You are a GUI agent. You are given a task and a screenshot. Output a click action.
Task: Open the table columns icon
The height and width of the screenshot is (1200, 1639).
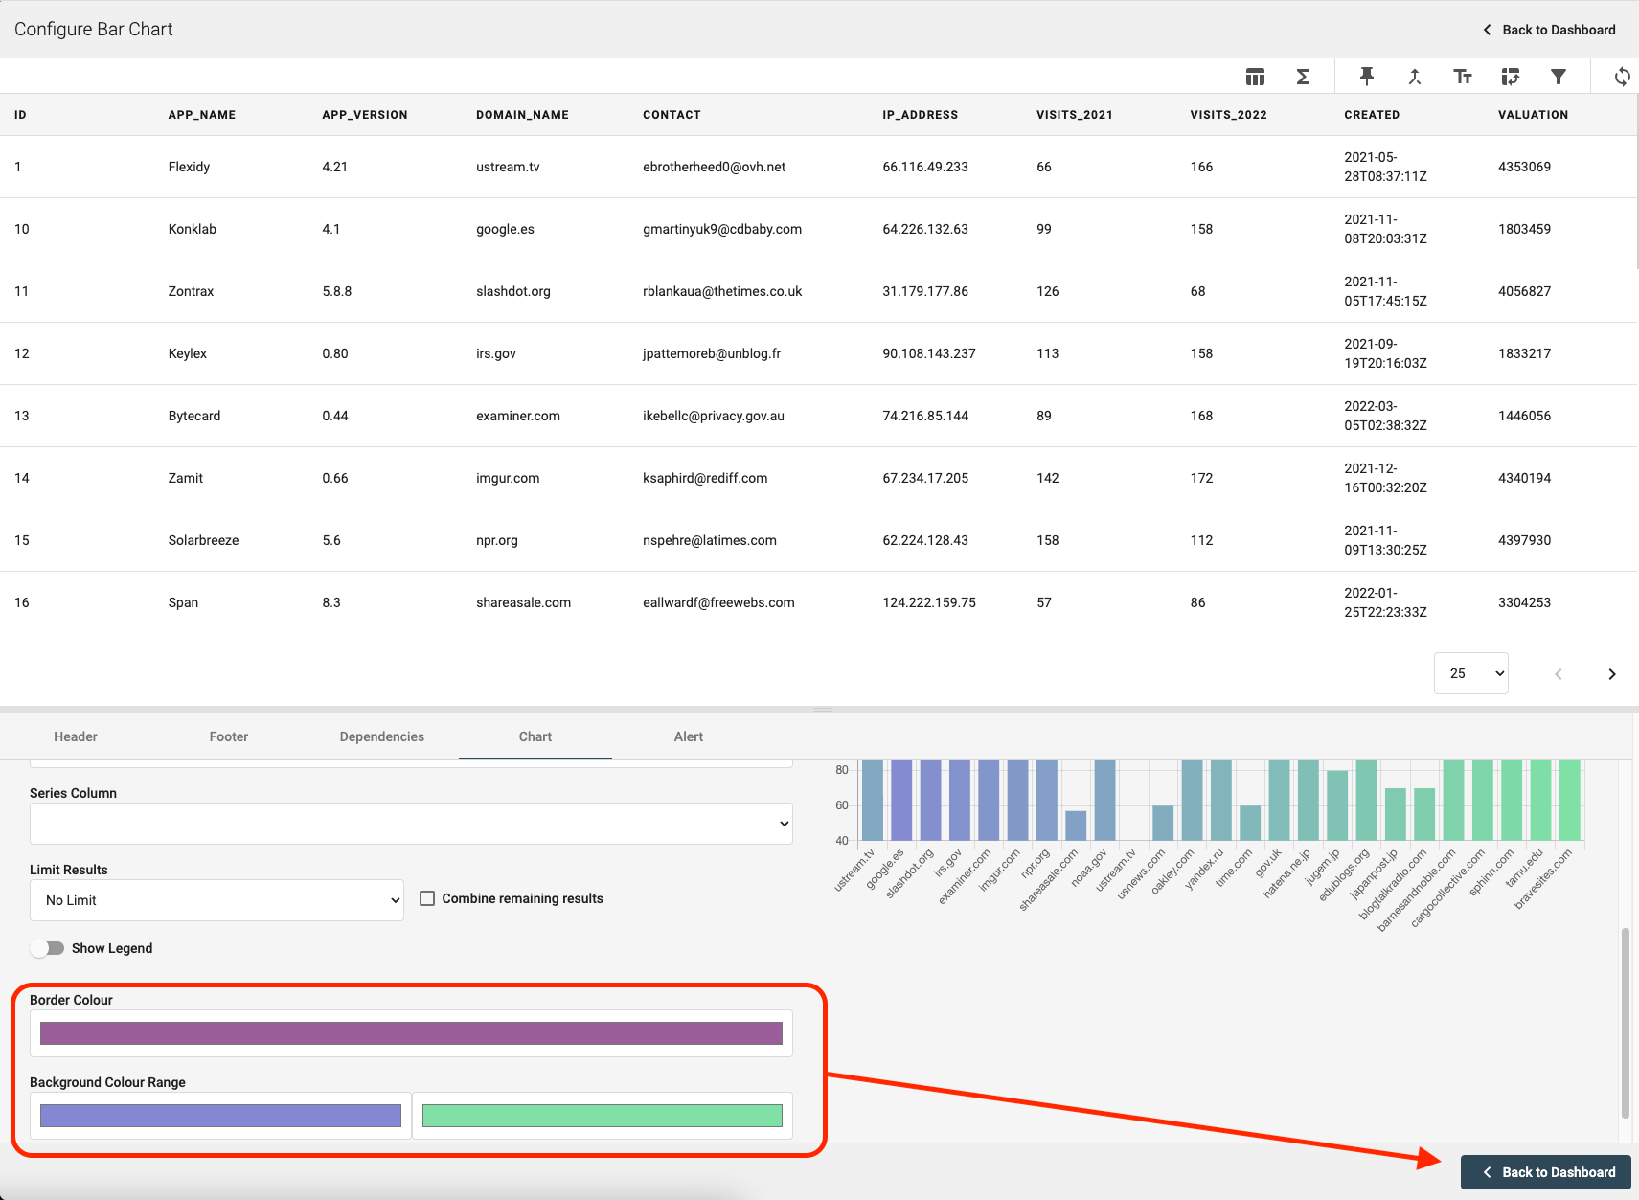click(1255, 77)
